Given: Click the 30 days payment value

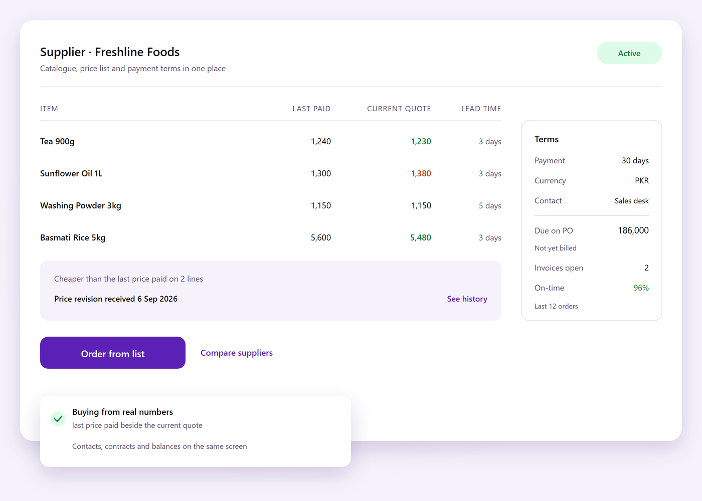Looking at the screenshot, I should [x=635, y=160].
